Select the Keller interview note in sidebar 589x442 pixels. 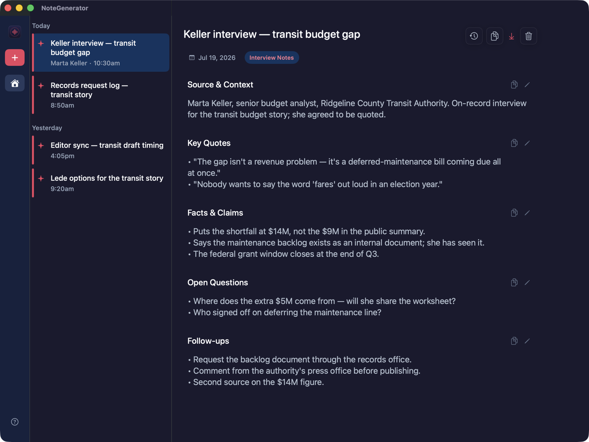pyautogui.click(x=100, y=53)
